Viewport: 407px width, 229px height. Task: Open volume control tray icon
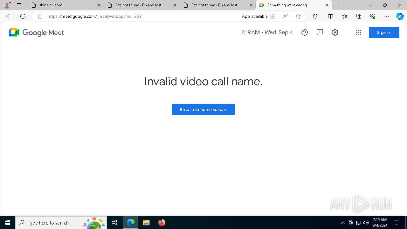click(x=366, y=223)
